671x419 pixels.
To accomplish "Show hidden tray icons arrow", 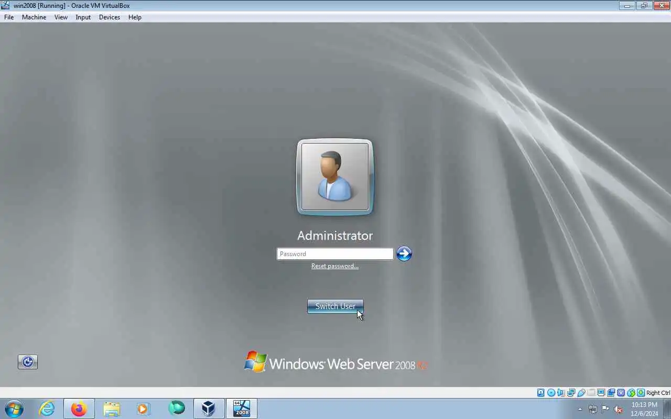I will point(580,409).
